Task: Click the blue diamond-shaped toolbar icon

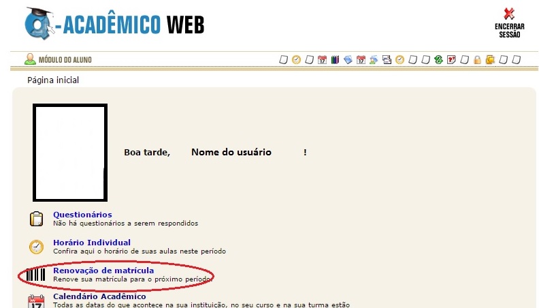Action: click(x=348, y=60)
